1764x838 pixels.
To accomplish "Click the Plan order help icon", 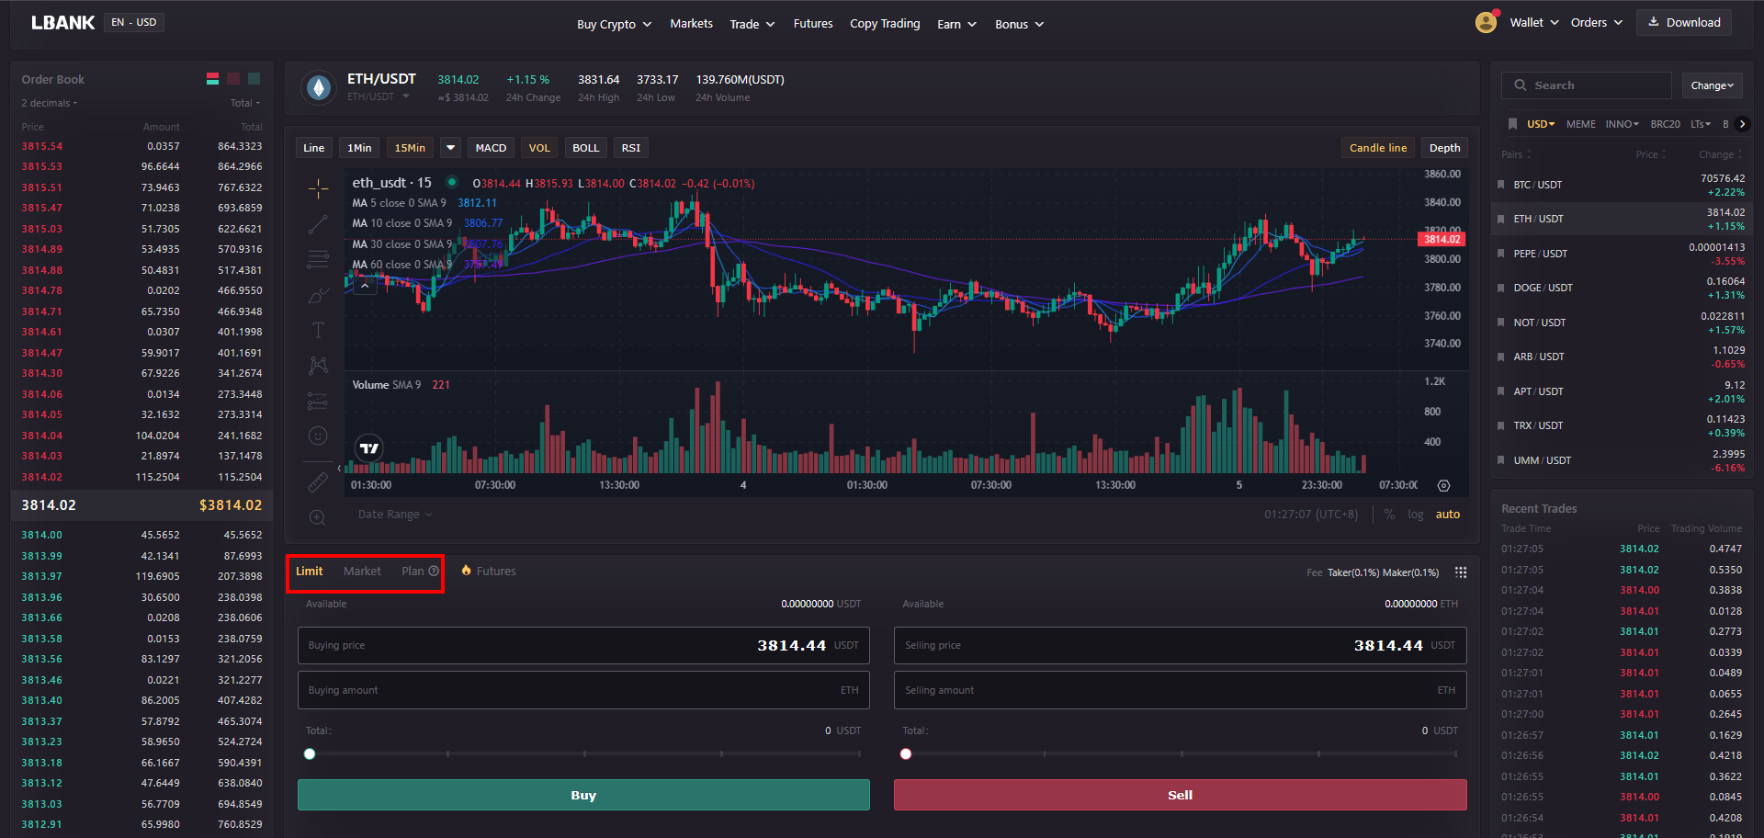I will point(434,571).
